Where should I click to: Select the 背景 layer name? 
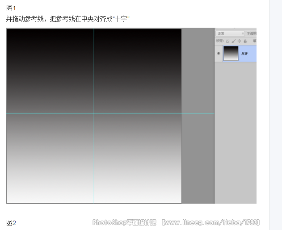pos(244,54)
